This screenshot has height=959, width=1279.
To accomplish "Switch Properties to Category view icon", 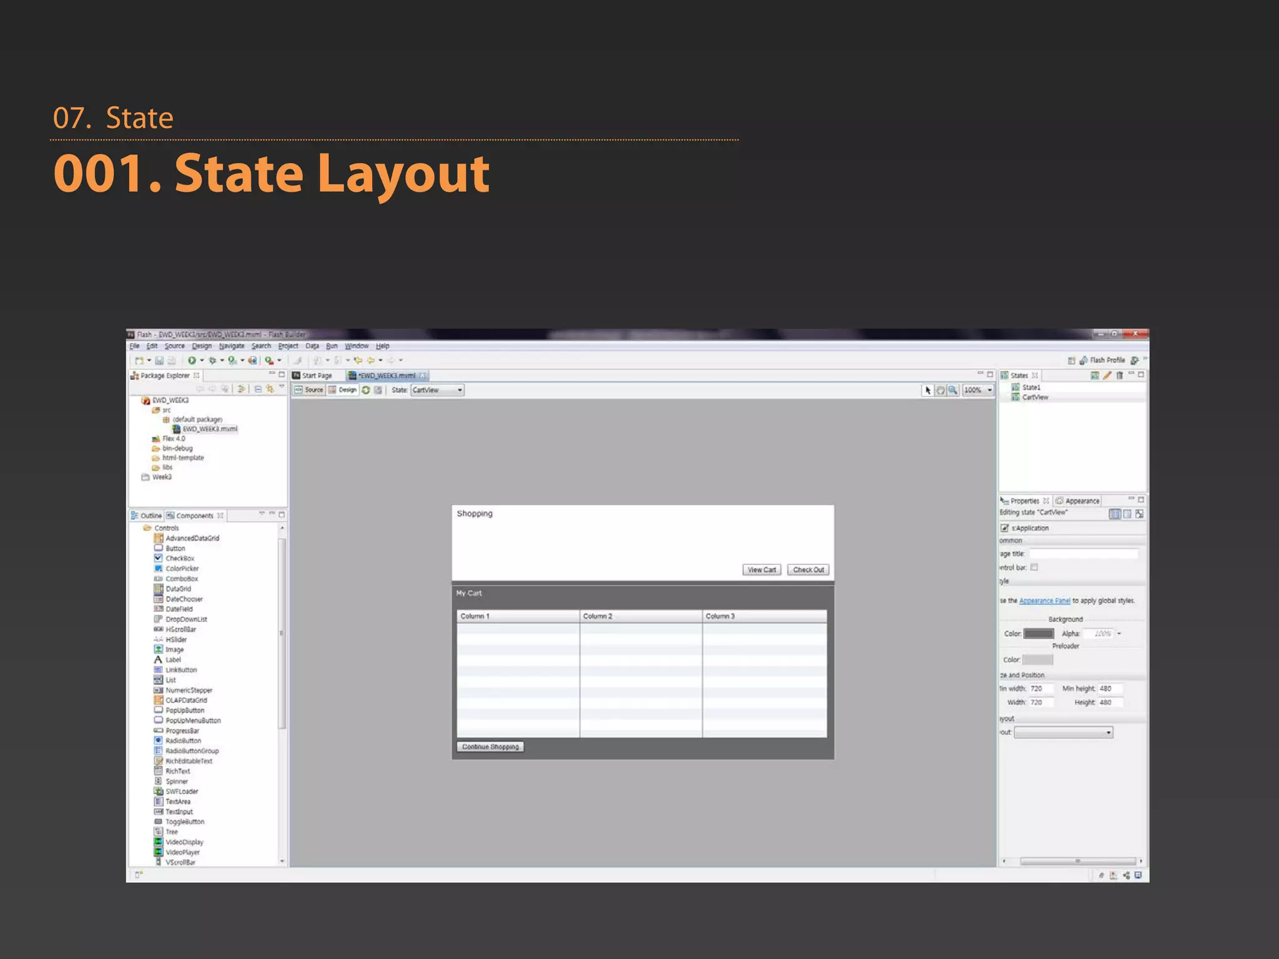I will coord(1127,514).
